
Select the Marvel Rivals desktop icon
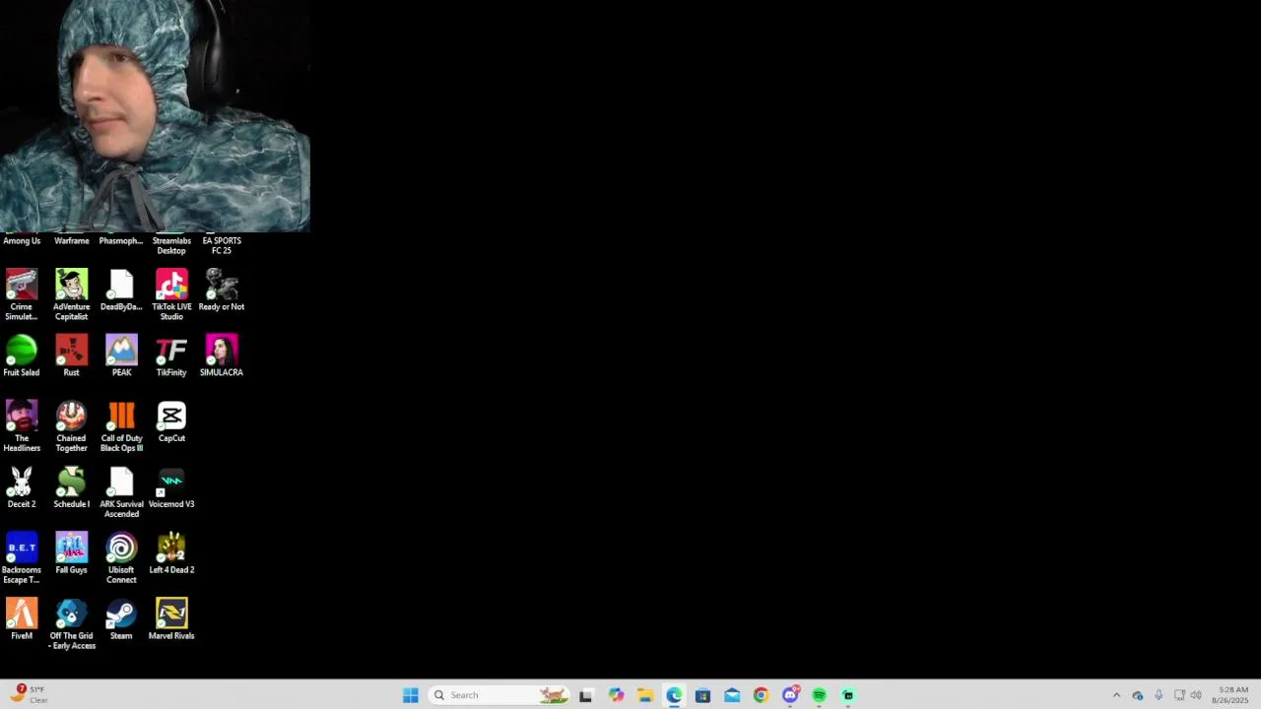pyautogui.click(x=171, y=619)
